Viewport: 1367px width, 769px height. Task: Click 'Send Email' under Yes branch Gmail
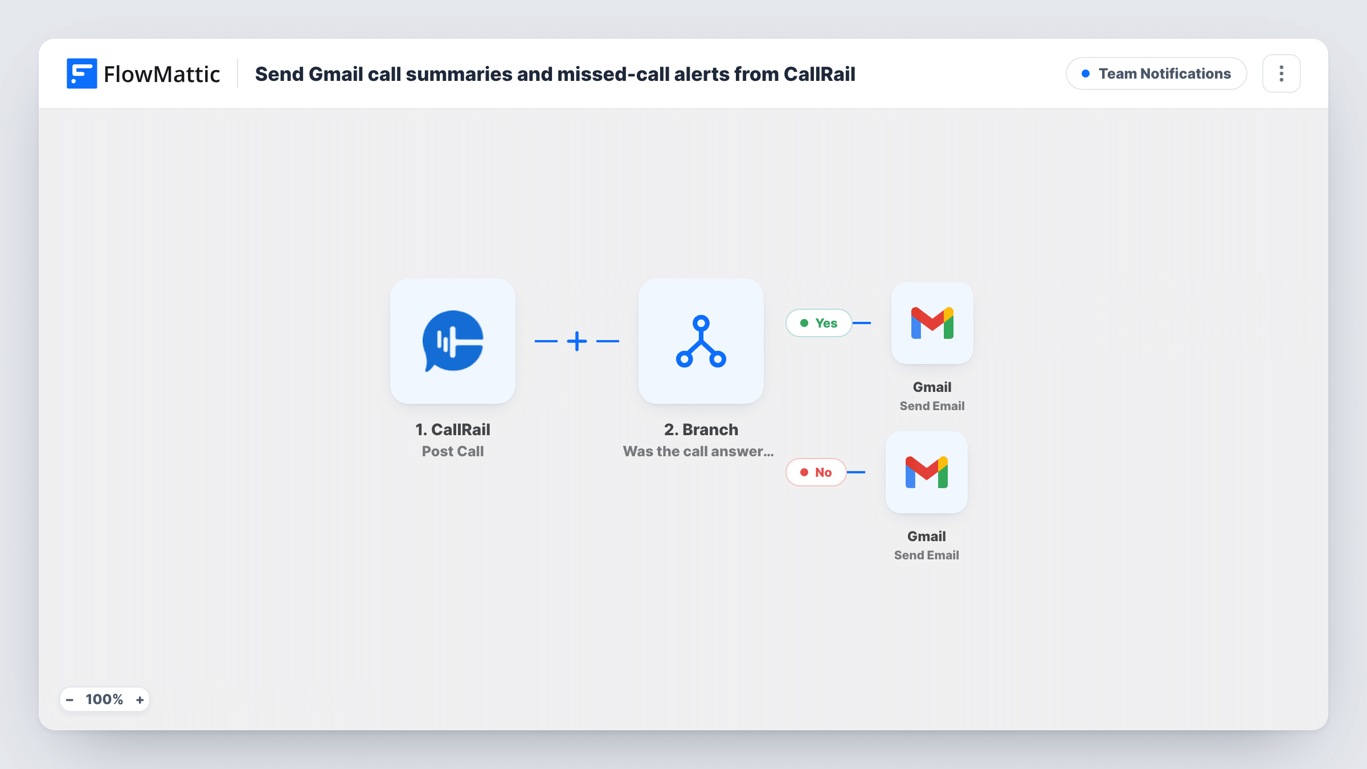coord(932,406)
